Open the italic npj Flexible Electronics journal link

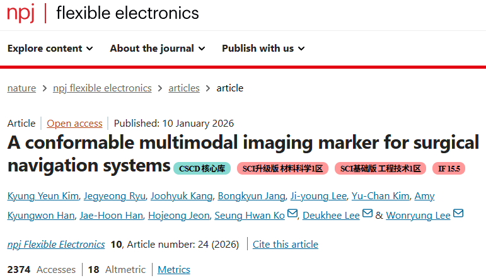pos(56,244)
